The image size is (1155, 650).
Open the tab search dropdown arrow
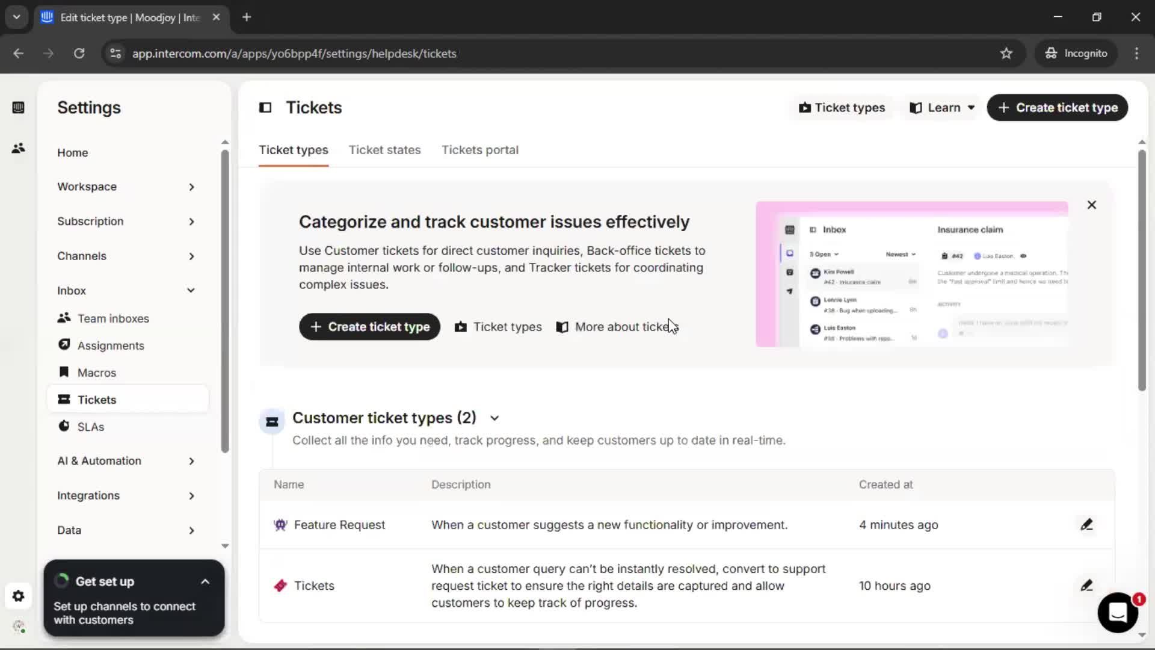click(x=16, y=17)
